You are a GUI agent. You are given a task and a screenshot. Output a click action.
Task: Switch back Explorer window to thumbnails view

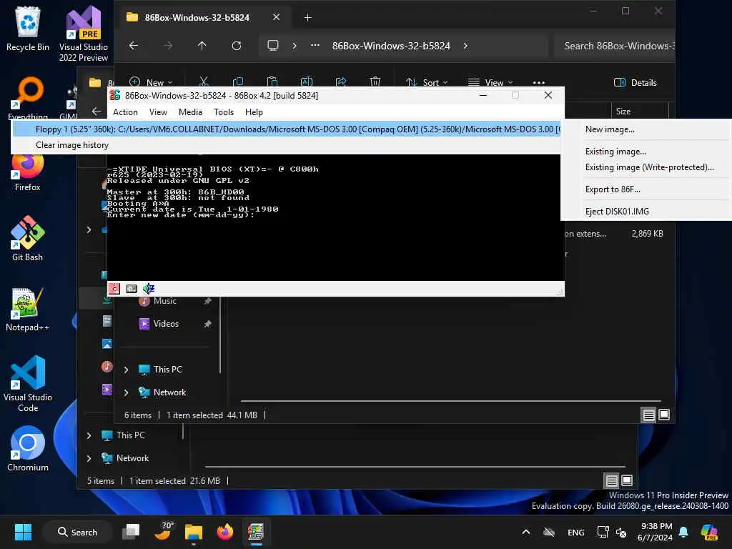point(627,480)
